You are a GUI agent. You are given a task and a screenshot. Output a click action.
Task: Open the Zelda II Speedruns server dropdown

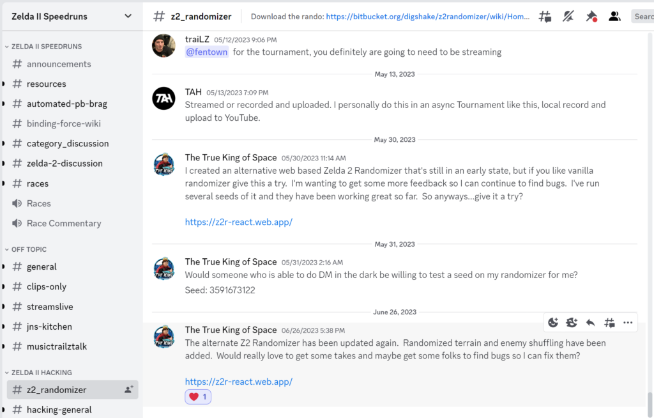pos(128,16)
